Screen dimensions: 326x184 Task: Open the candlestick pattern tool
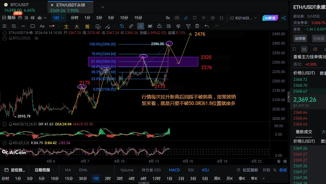click(150, 26)
